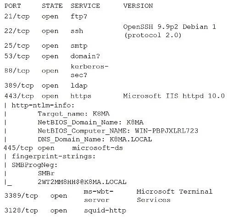Viewport: 227px width, 217px height.
Task: Click computer name WIN-PBPJXLRL723
Action: 166,131
